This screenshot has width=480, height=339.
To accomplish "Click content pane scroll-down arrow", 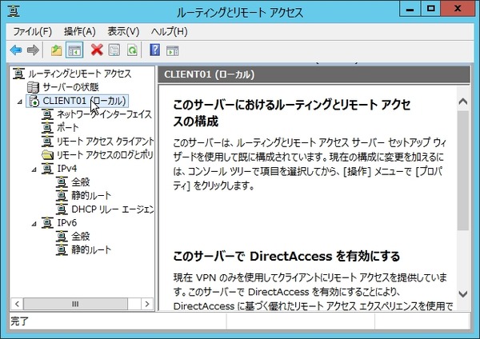I will pos(463,294).
